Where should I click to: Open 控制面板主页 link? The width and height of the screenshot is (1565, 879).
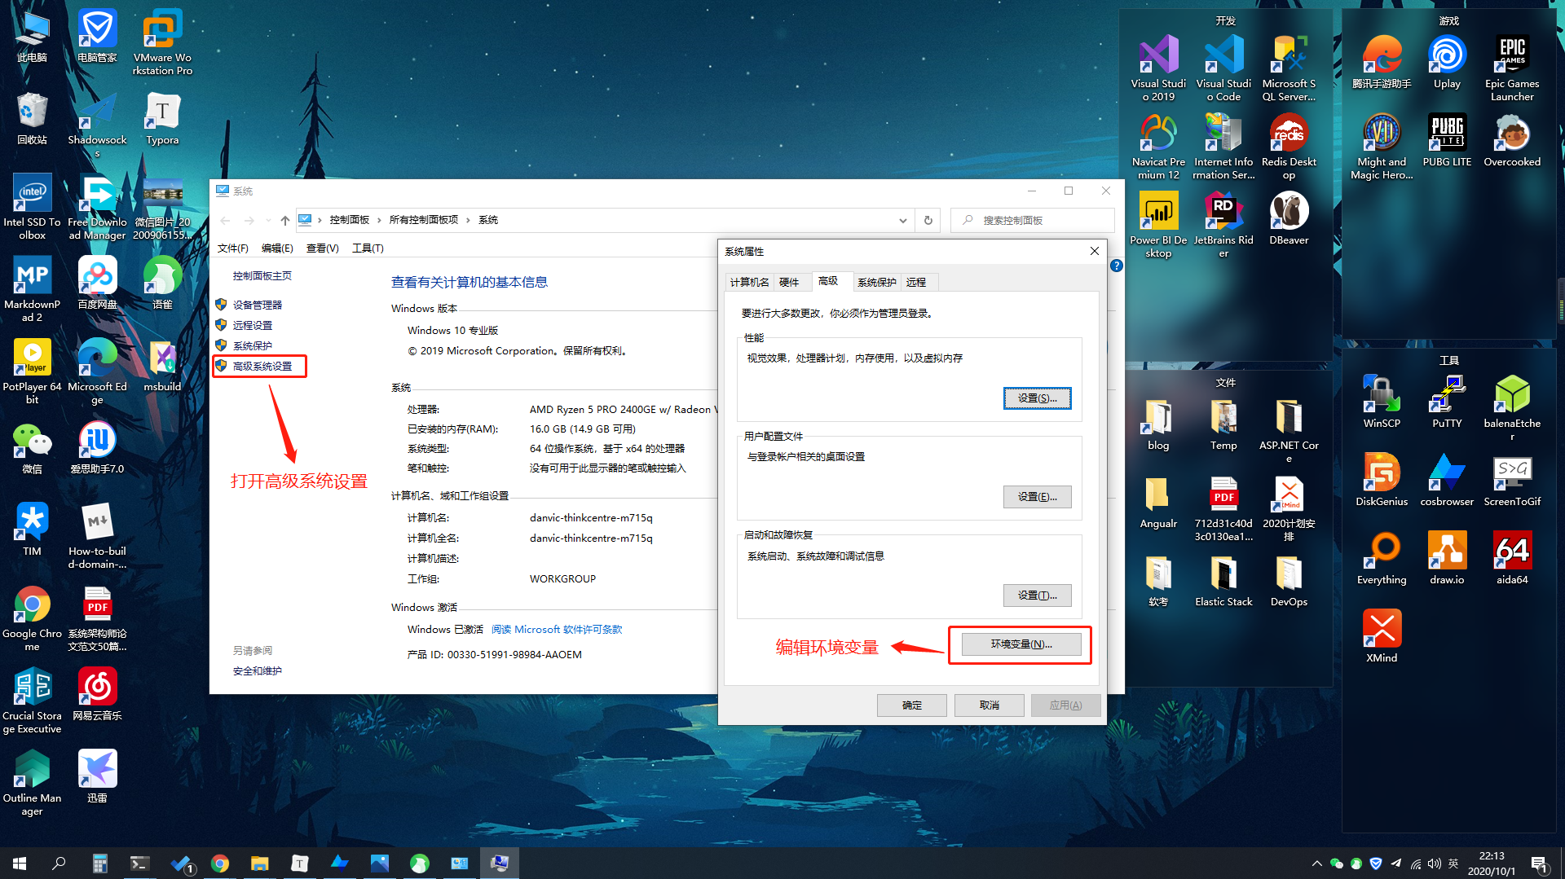point(262,276)
